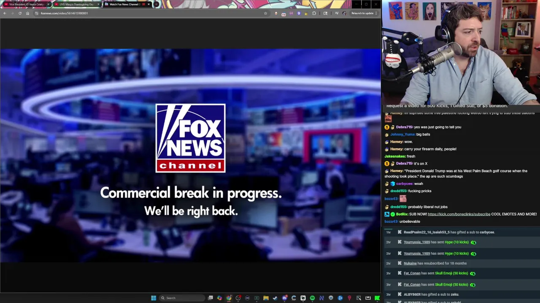Reload the Fox News page
Screen dimensions: 540x303
pos(20,13)
